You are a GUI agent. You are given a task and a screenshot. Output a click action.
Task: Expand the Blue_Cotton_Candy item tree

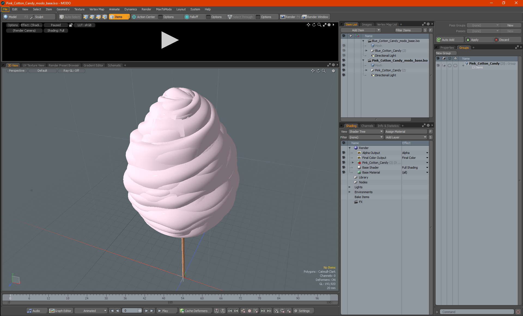pyautogui.click(x=366, y=51)
